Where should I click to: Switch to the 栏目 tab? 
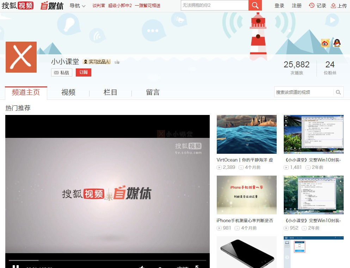[110, 92]
